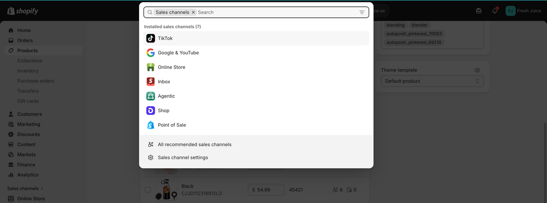
Task: Preview theme template with eye icon
Action: 477,70
